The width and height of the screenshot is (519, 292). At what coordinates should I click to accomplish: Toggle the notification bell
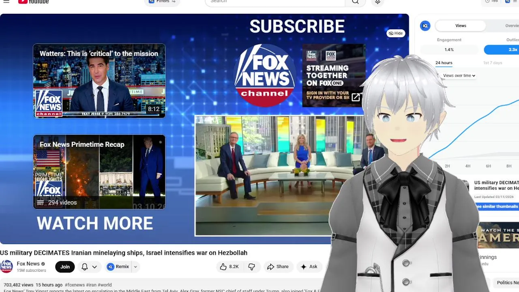click(x=85, y=266)
